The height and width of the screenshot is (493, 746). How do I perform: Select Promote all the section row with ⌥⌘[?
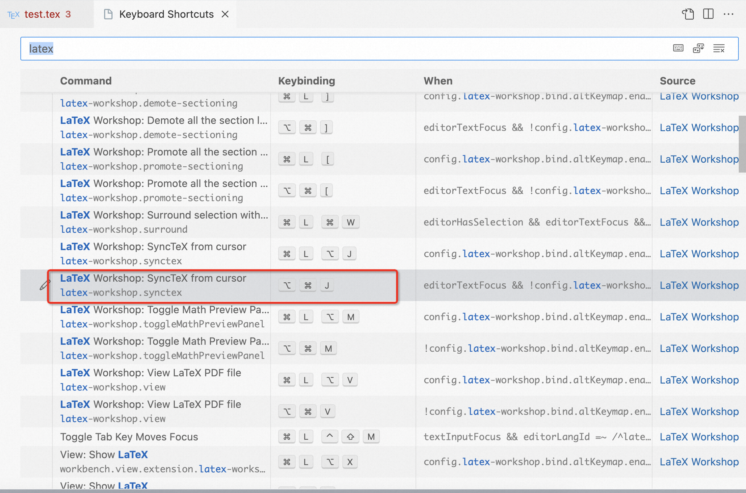[383, 191]
